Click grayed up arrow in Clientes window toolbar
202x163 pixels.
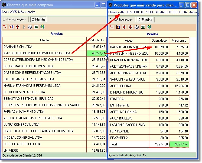point(24,27)
